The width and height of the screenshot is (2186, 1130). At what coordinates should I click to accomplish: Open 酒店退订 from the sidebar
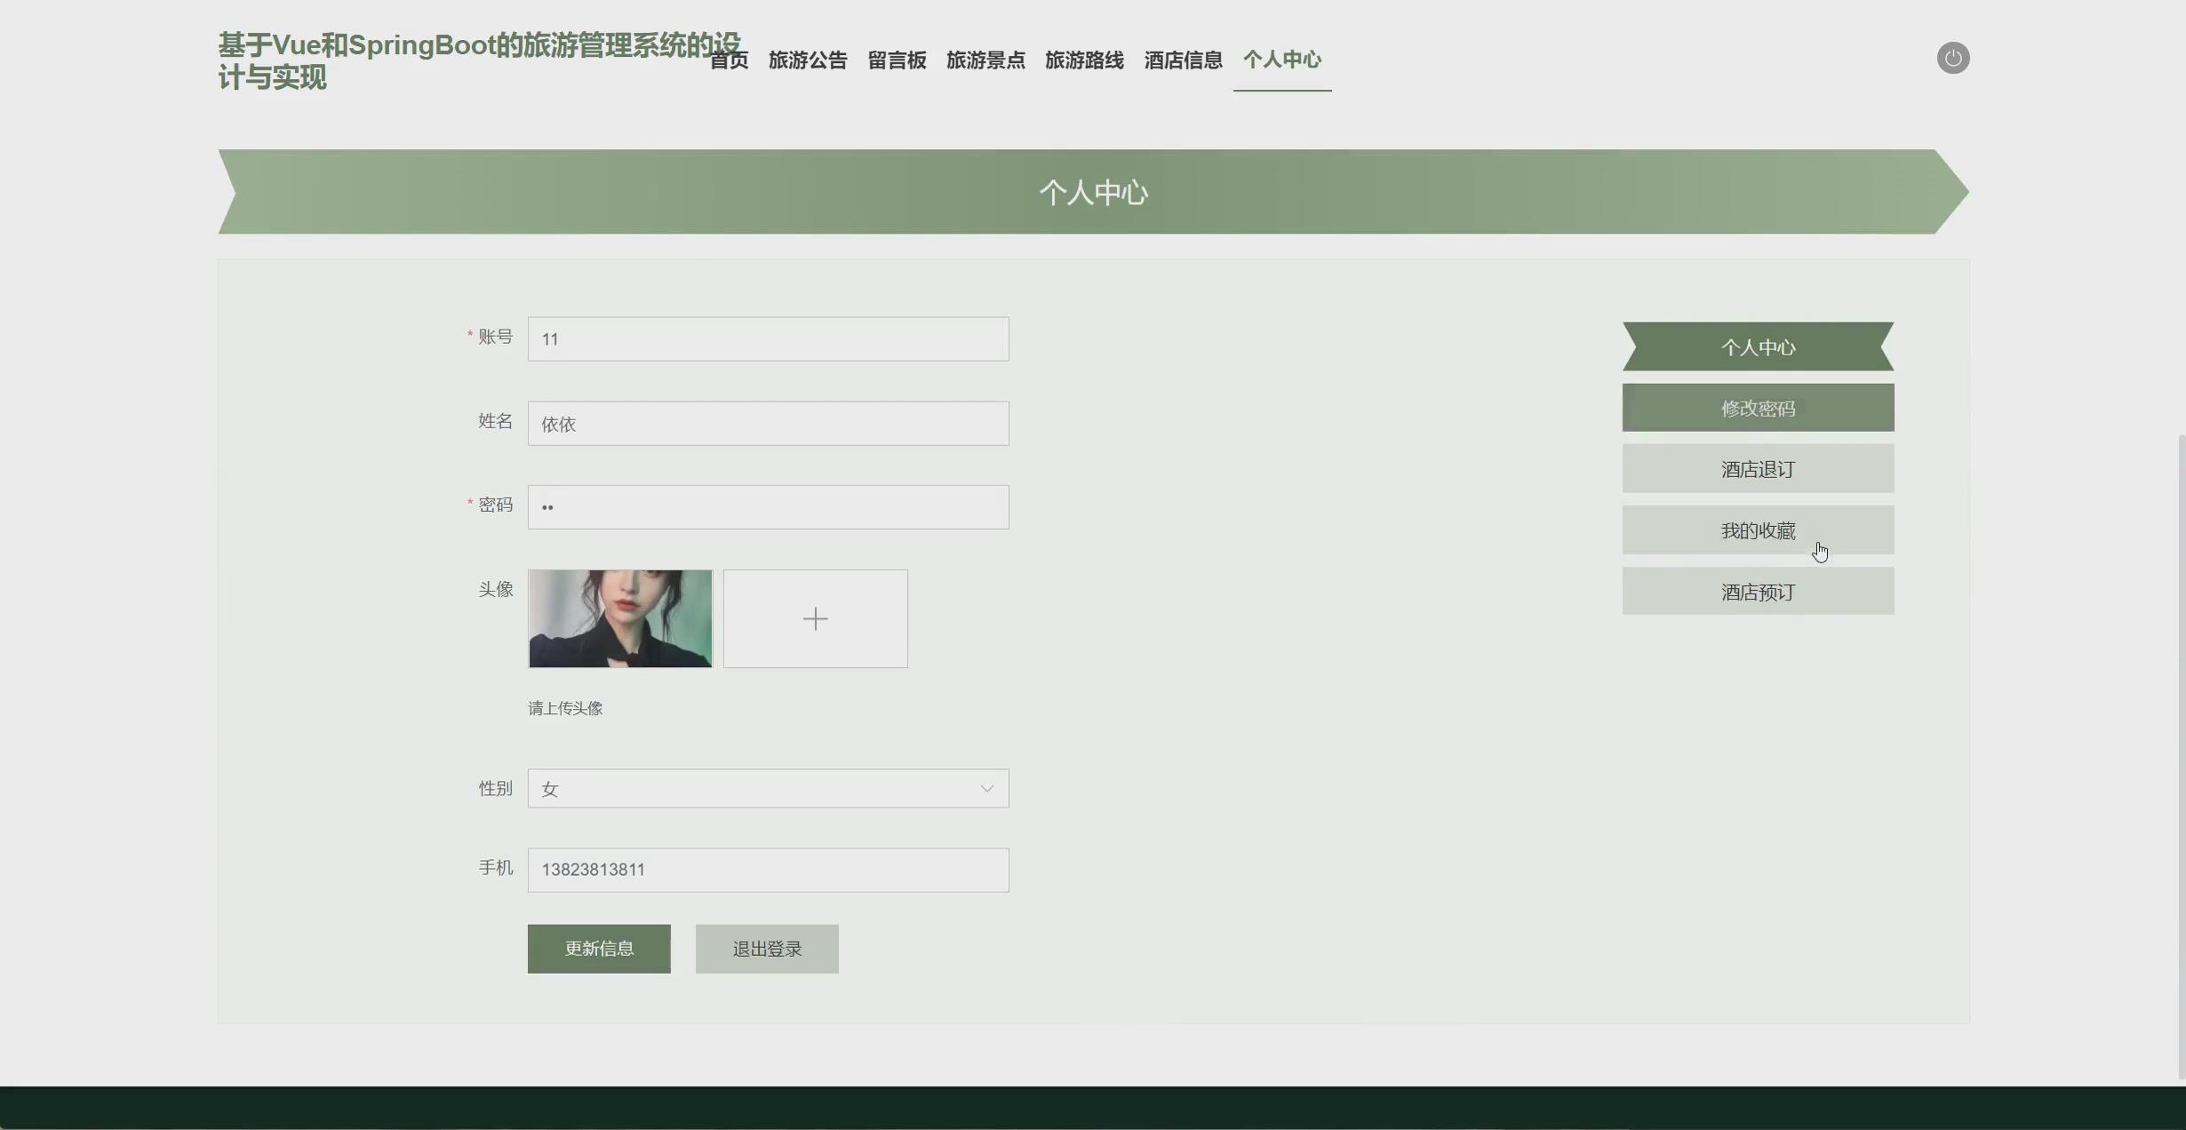pyautogui.click(x=1758, y=468)
